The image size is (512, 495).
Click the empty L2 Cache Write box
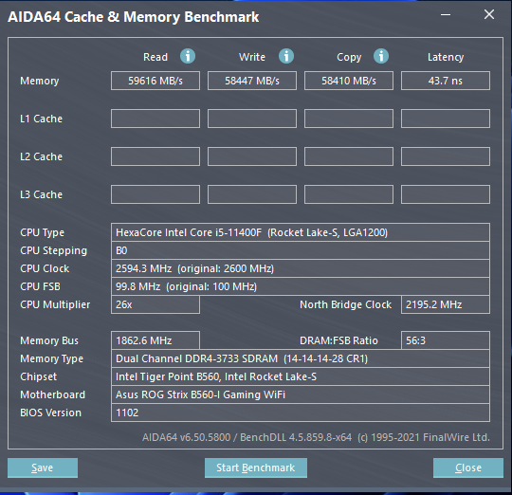[252, 156]
